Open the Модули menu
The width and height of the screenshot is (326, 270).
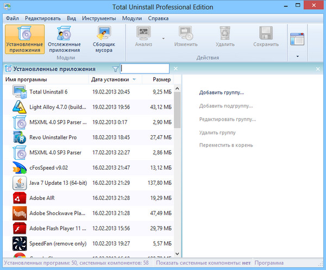132,18
